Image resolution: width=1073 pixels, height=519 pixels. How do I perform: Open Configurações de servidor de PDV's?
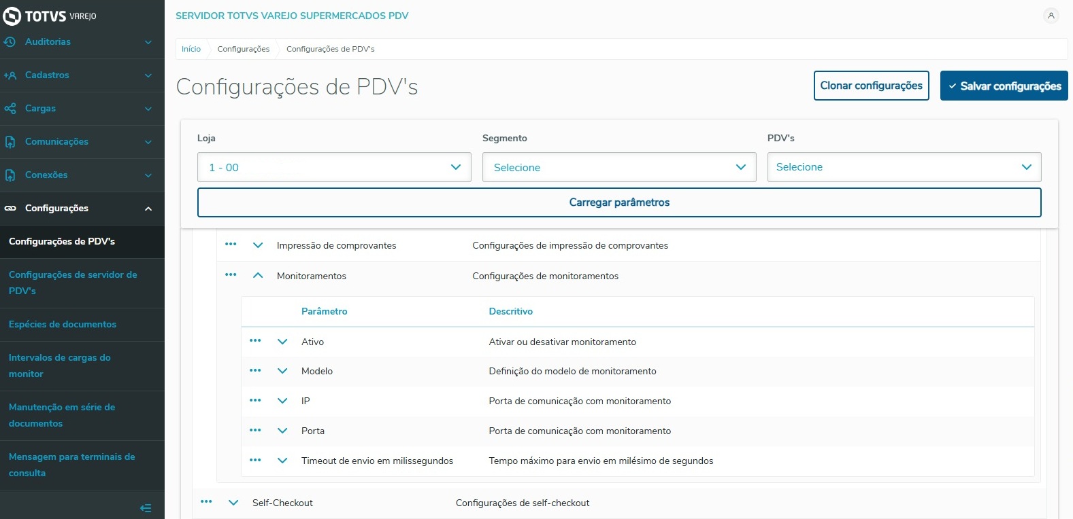tap(82, 283)
